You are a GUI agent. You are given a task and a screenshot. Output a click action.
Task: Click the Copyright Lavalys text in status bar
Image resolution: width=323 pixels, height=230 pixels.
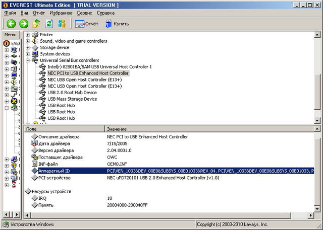click(x=232, y=224)
